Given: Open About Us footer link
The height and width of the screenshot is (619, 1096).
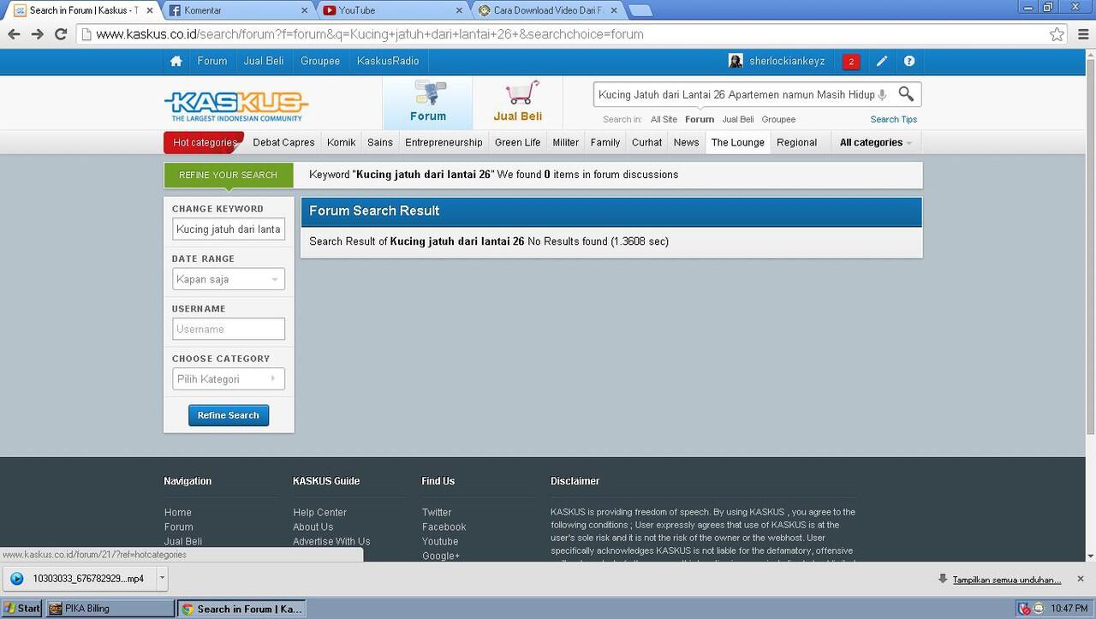Looking at the screenshot, I should point(313,527).
